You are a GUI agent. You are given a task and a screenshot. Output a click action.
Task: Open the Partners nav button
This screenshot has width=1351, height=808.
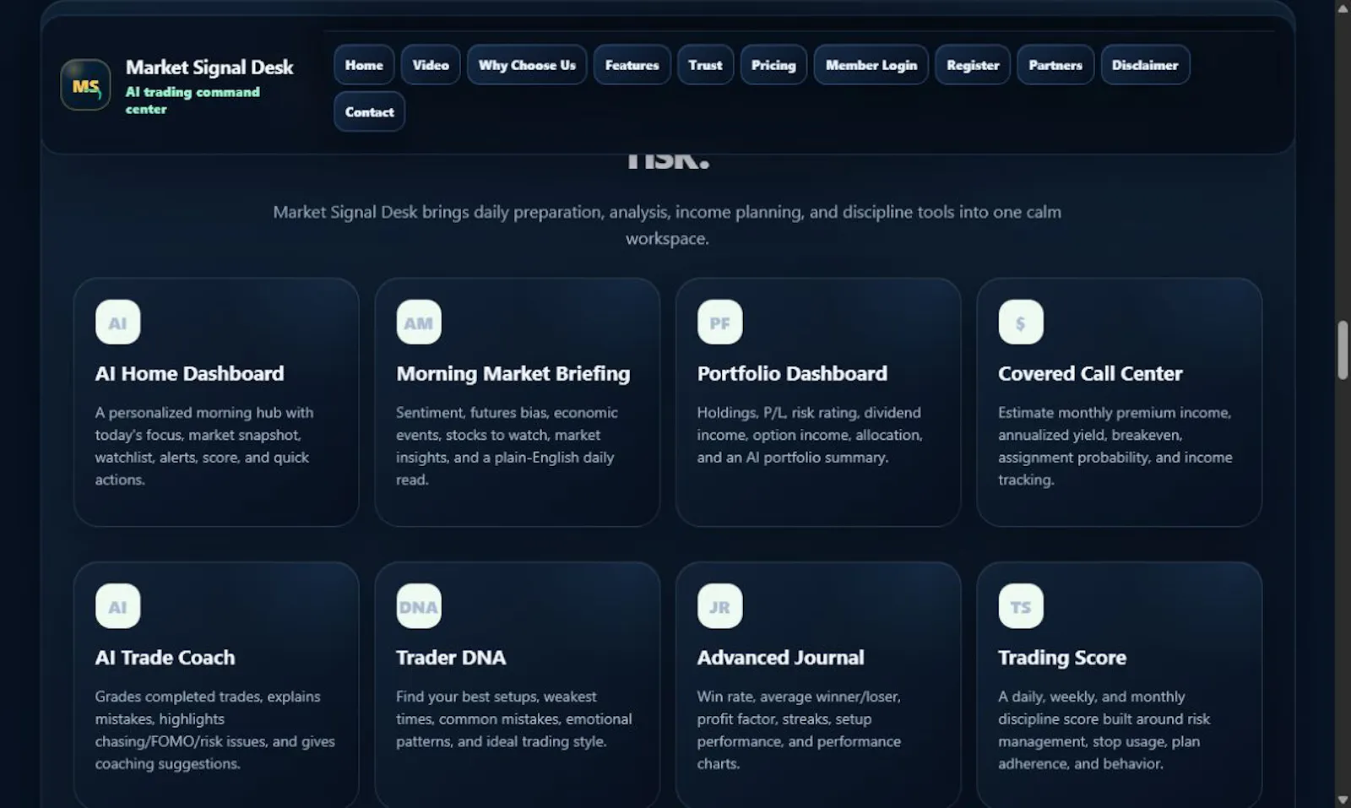1055,65
